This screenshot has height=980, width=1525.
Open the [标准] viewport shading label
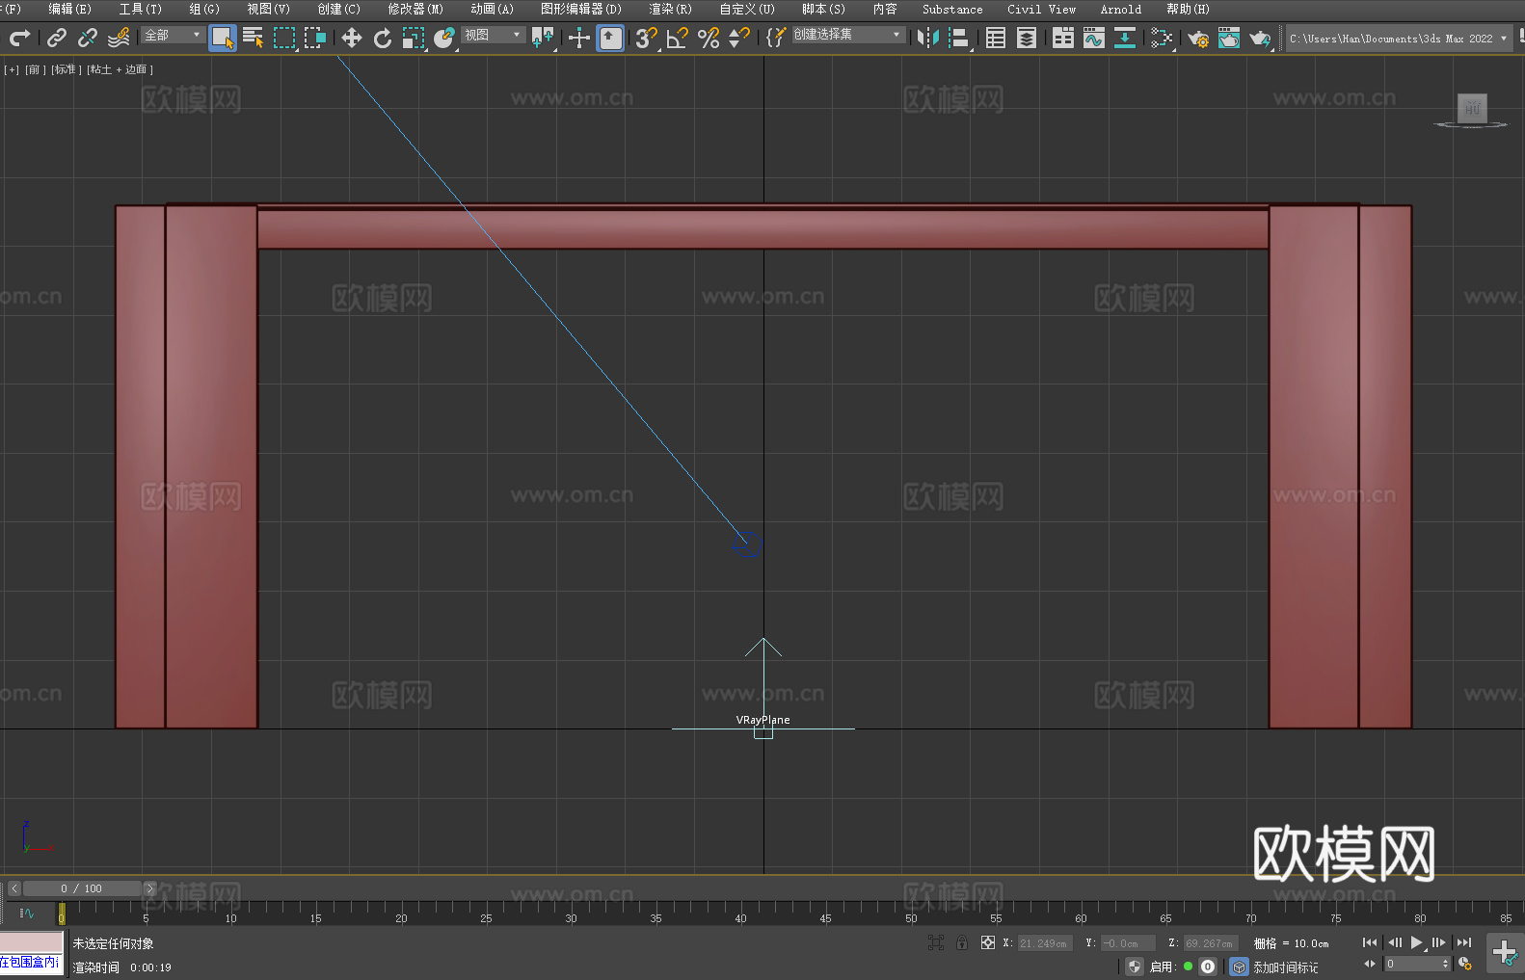(66, 69)
